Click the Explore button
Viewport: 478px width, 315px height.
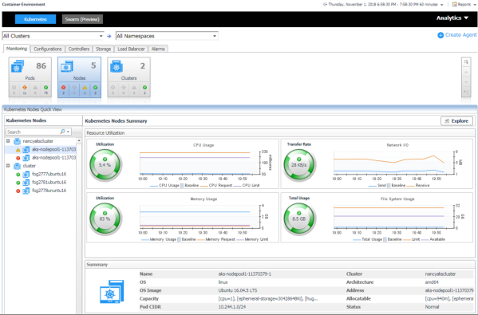tap(456, 121)
